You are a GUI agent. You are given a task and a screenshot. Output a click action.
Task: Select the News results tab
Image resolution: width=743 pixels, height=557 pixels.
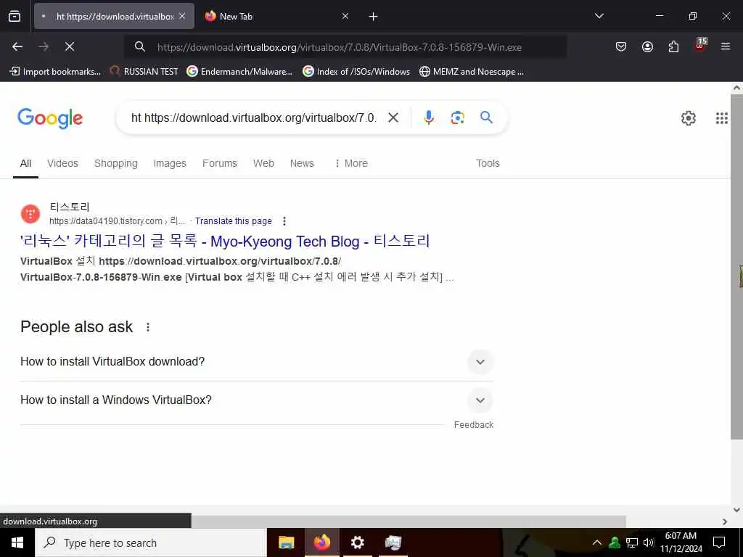(302, 163)
